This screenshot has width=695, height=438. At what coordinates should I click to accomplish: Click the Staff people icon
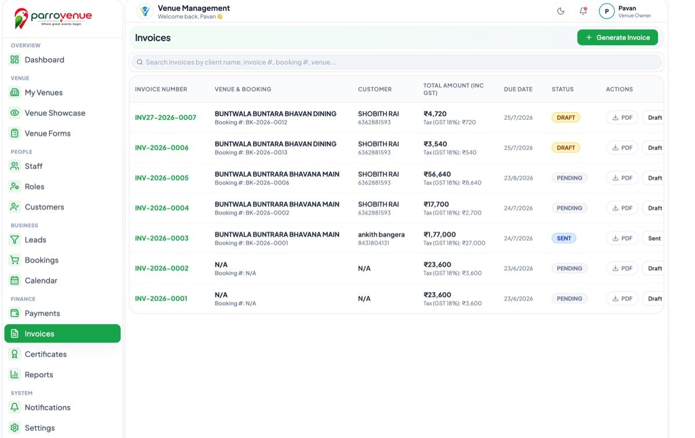15,166
